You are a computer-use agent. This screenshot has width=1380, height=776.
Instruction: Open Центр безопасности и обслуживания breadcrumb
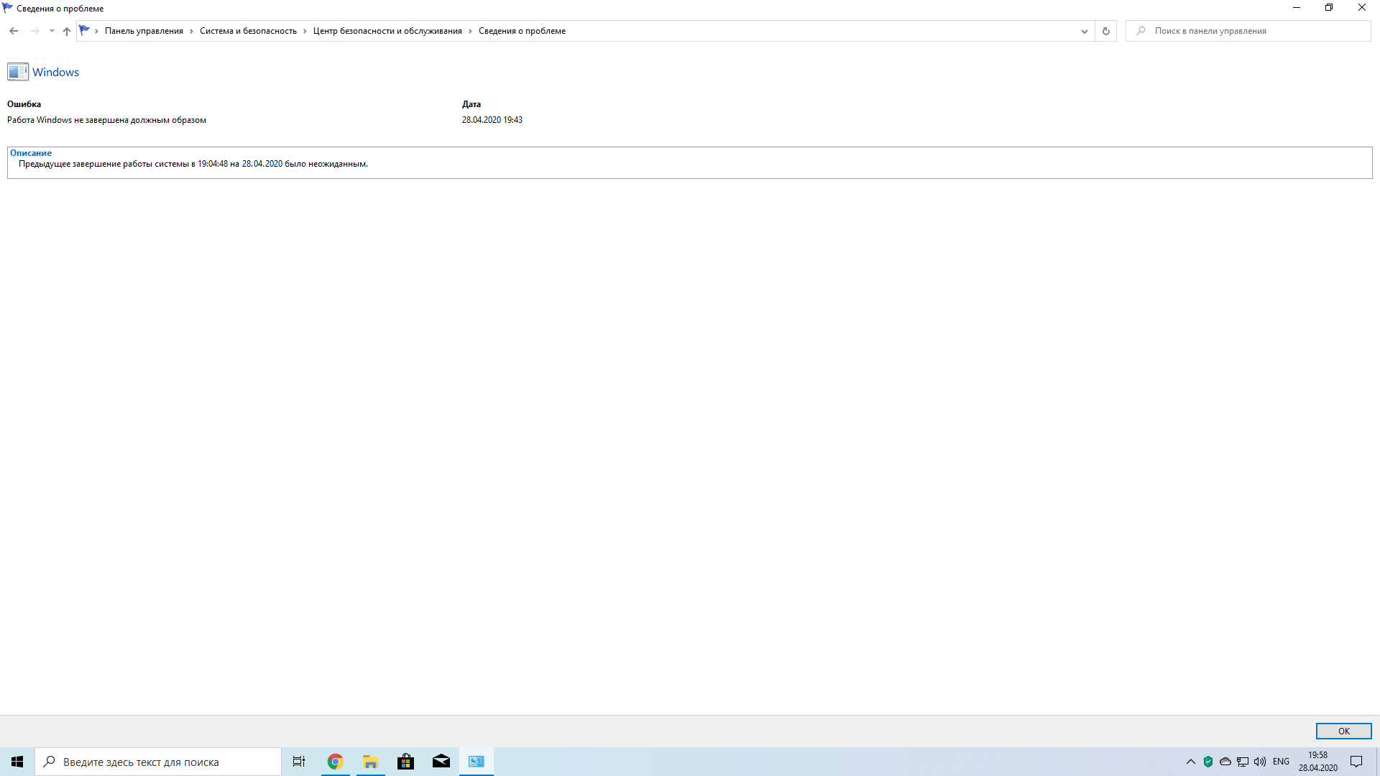pyautogui.click(x=387, y=31)
